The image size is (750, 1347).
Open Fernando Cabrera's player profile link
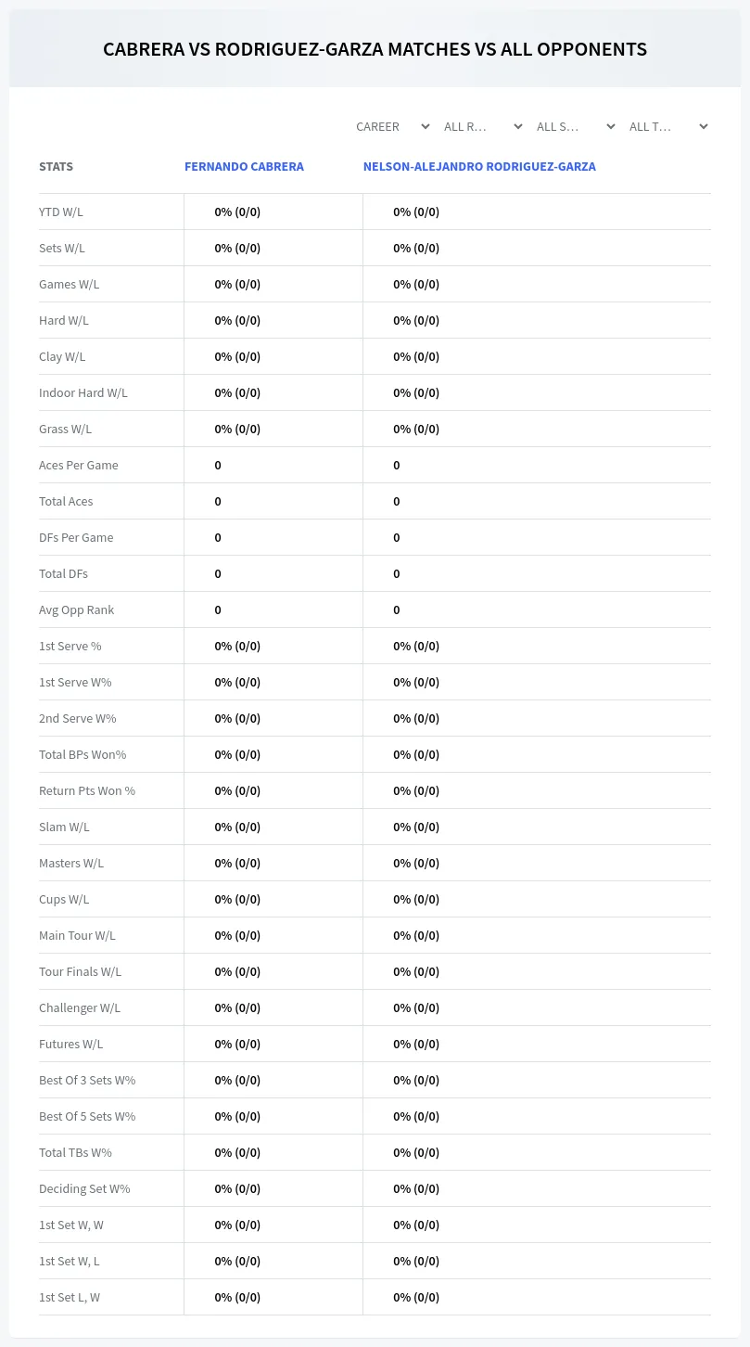[244, 167]
